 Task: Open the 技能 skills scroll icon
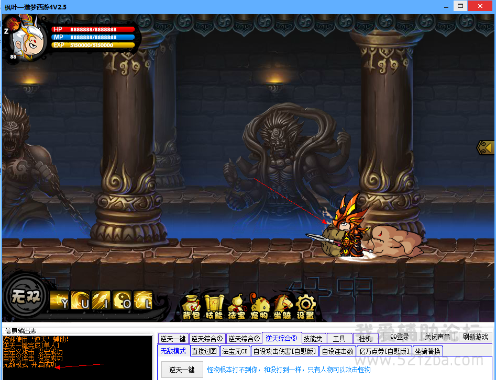coord(214,307)
